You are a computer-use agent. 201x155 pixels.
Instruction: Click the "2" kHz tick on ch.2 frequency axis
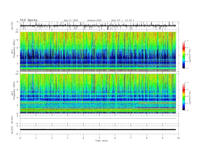tap(18, 106)
